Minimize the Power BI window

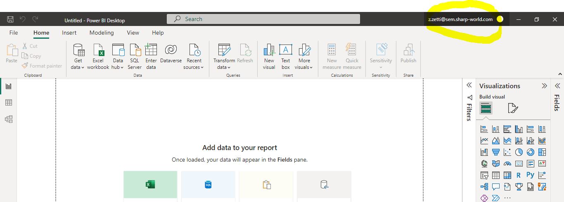(x=519, y=19)
